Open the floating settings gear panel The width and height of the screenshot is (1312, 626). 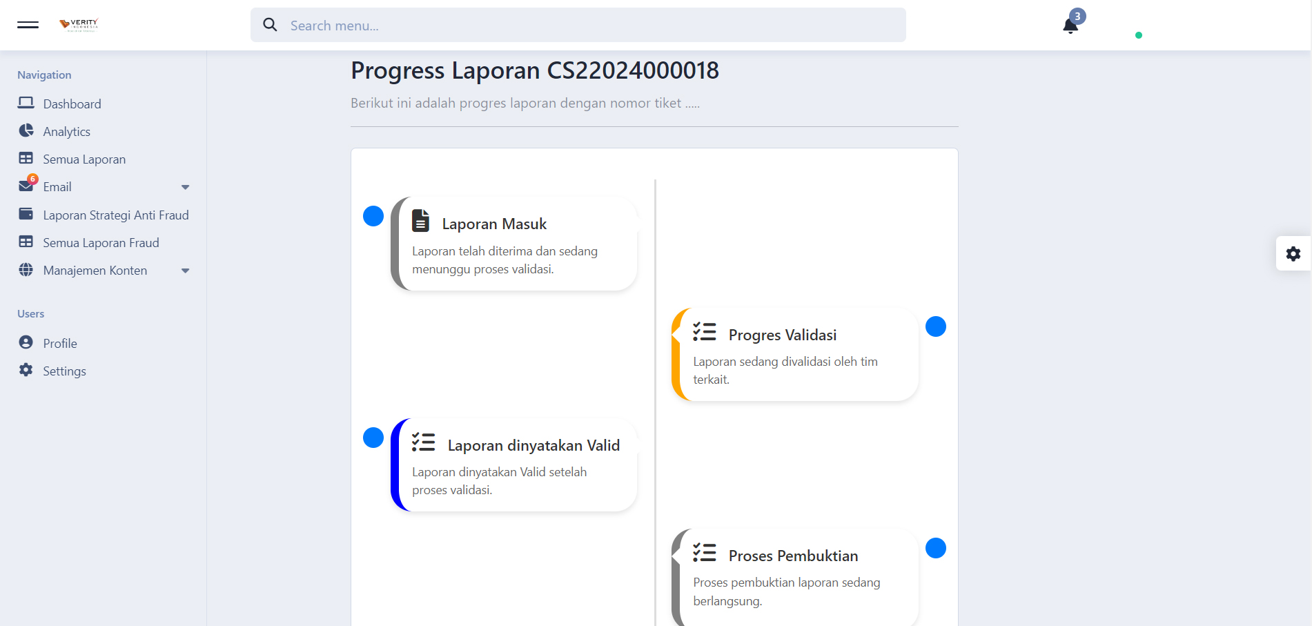(1293, 253)
